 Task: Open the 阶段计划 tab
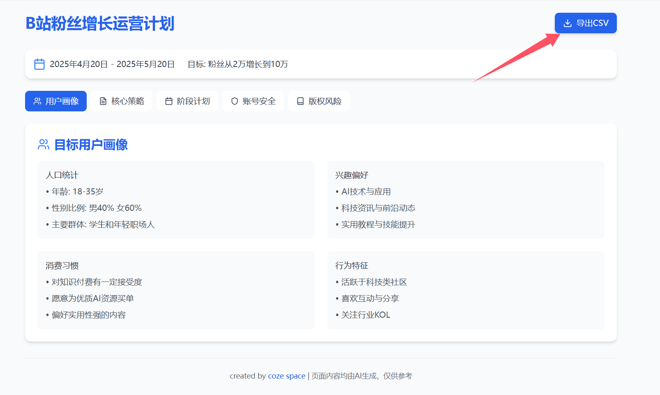coord(187,101)
